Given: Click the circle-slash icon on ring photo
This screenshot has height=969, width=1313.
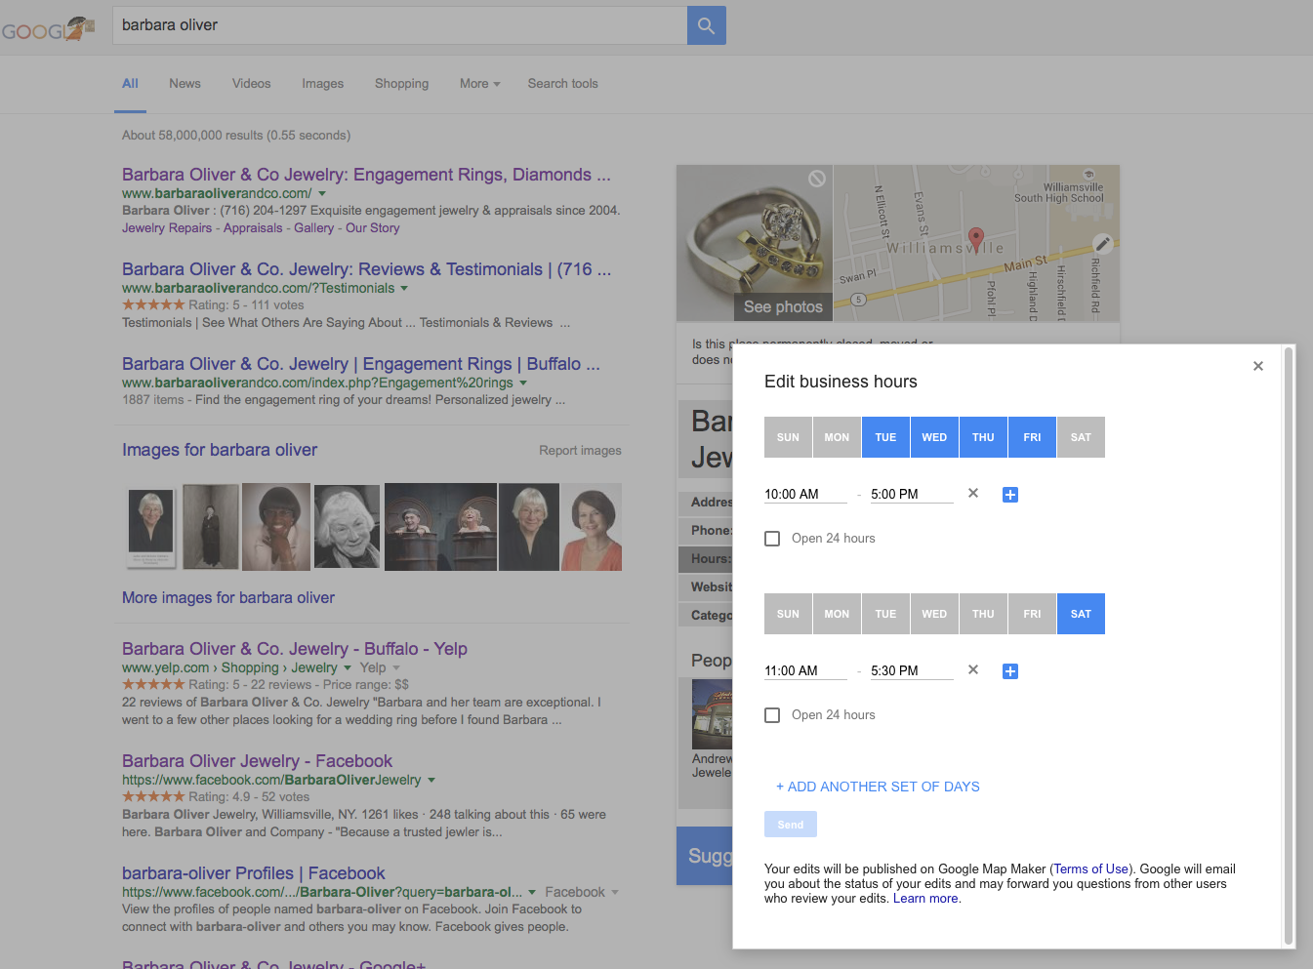Looking at the screenshot, I should (817, 178).
